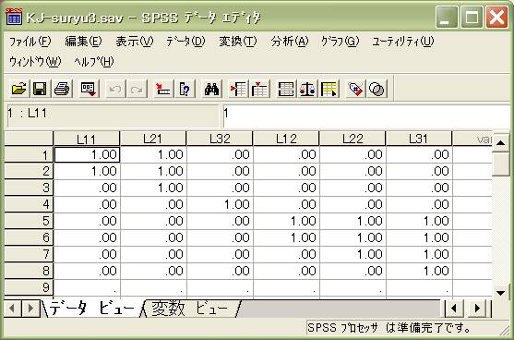This screenshot has width=514, height=340.
Task: Click the SPSS title bar application icon
Action: [x=14, y=17]
